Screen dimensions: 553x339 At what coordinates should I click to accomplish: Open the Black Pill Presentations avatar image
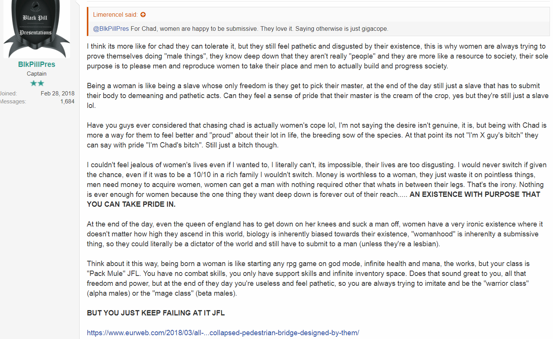pos(37,29)
